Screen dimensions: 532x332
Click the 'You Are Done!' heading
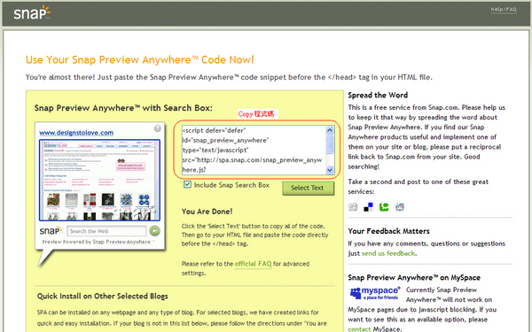click(x=207, y=212)
